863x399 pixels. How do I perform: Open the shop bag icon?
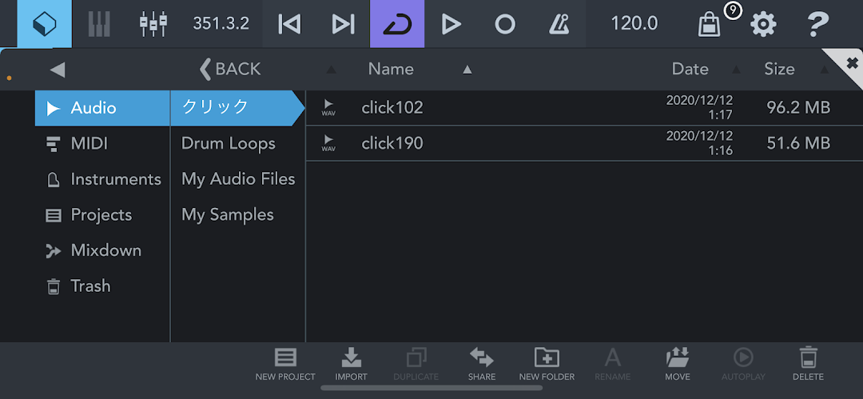[709, 25]
